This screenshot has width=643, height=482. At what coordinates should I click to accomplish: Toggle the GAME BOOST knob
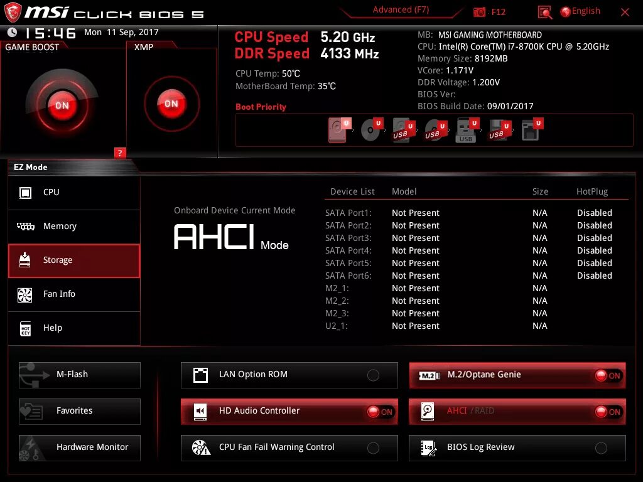point(62,105)
